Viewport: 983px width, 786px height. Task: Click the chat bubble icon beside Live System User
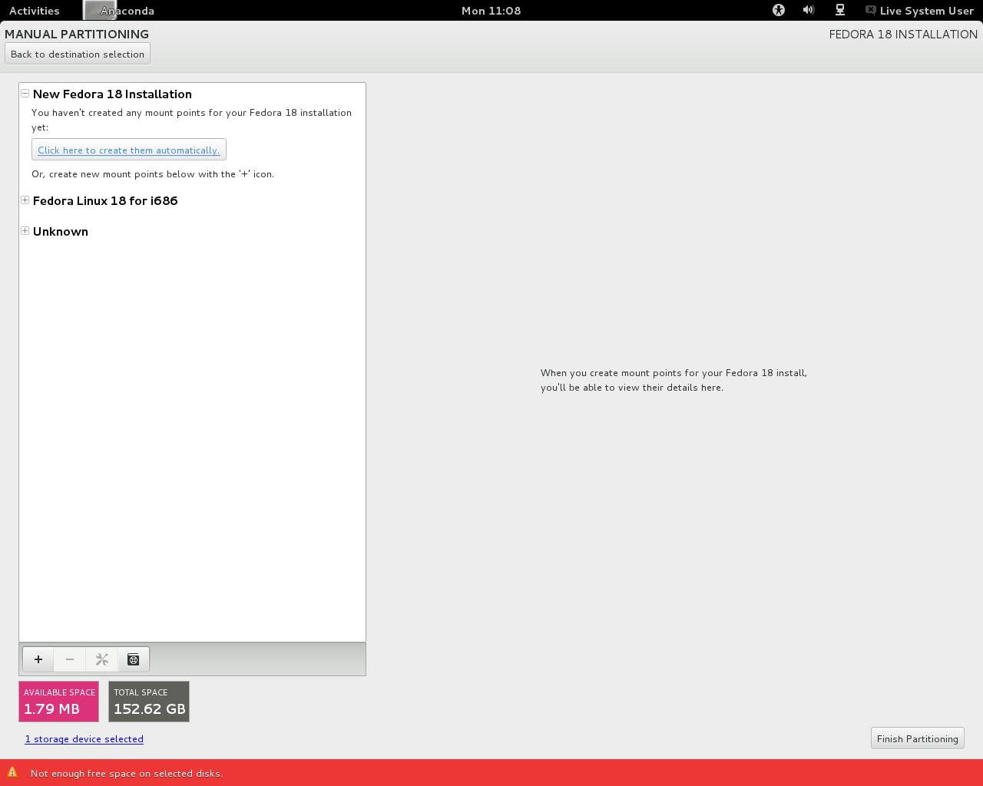click(x=871, y=10)
